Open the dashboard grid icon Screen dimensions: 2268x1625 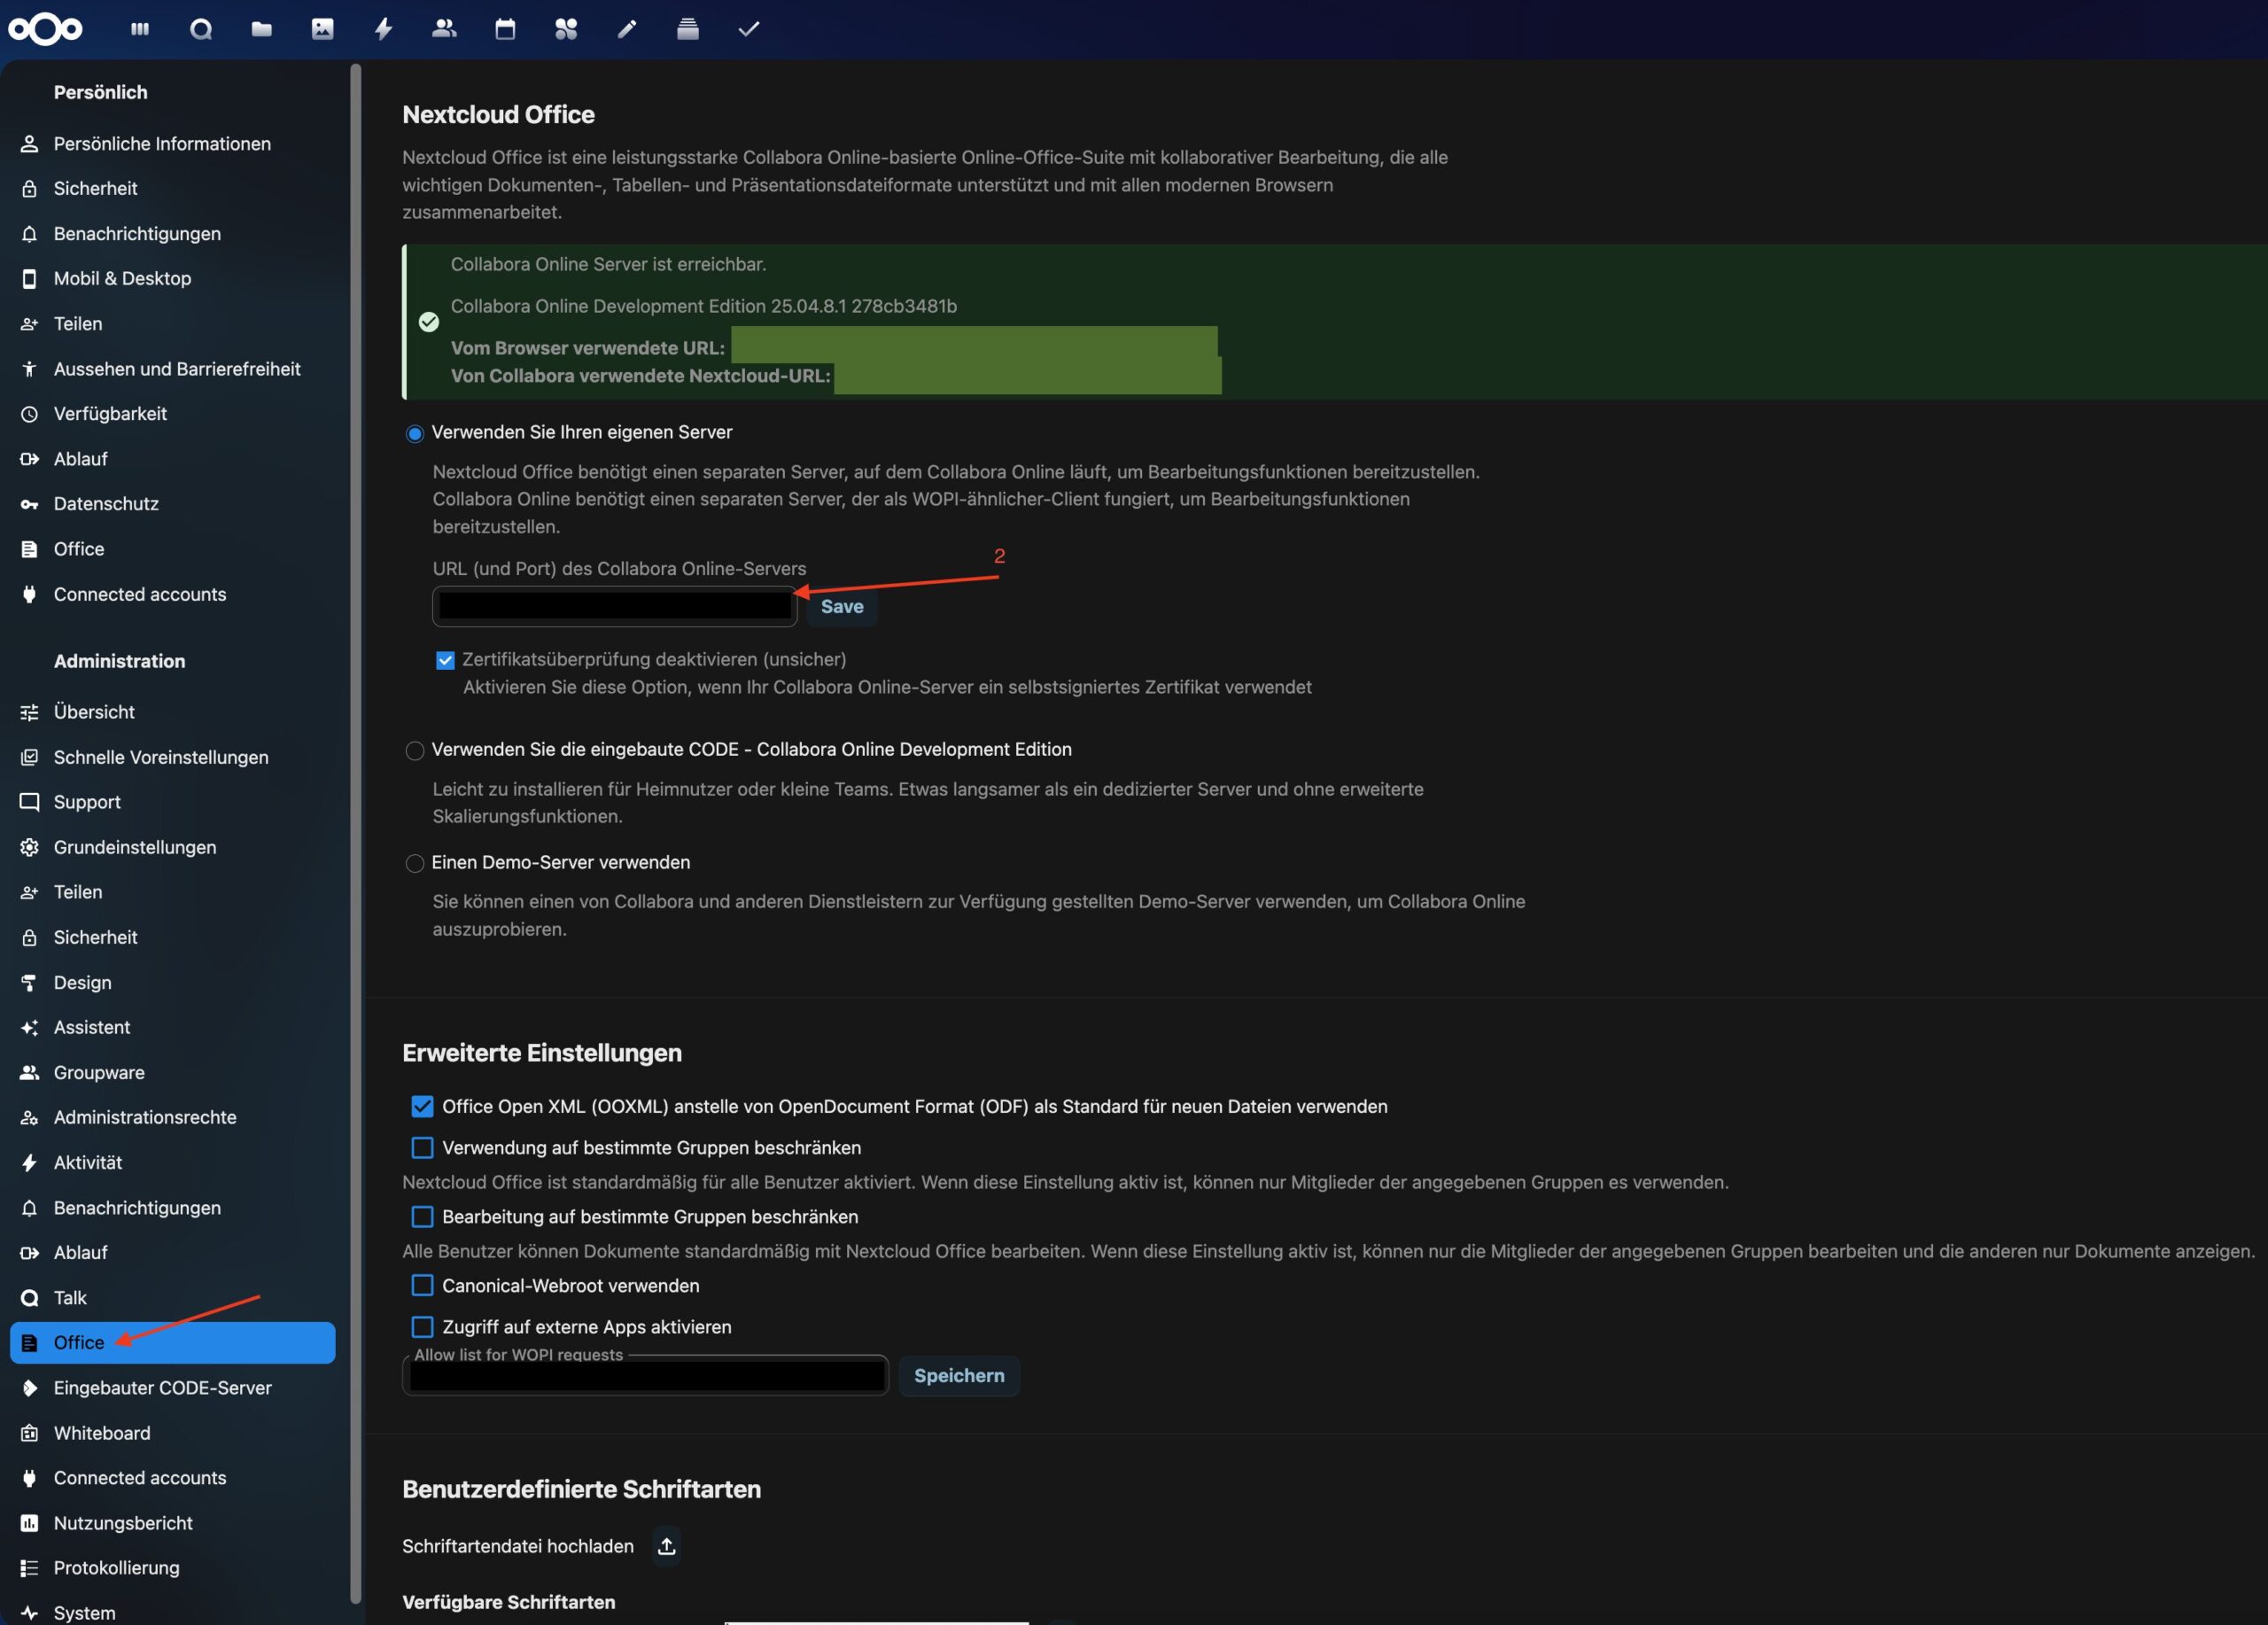(139, 29)
